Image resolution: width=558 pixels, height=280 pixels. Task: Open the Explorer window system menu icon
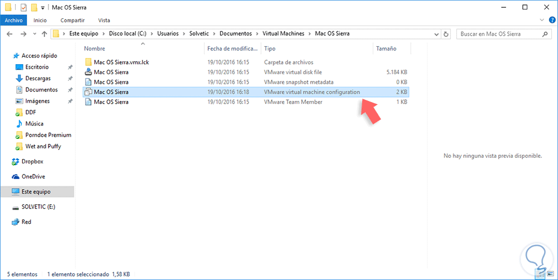point(8,7)
